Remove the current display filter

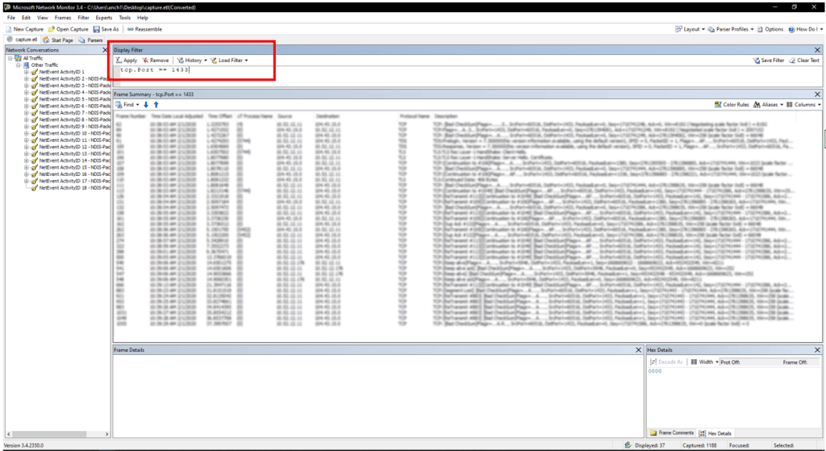tap(156, 61)
